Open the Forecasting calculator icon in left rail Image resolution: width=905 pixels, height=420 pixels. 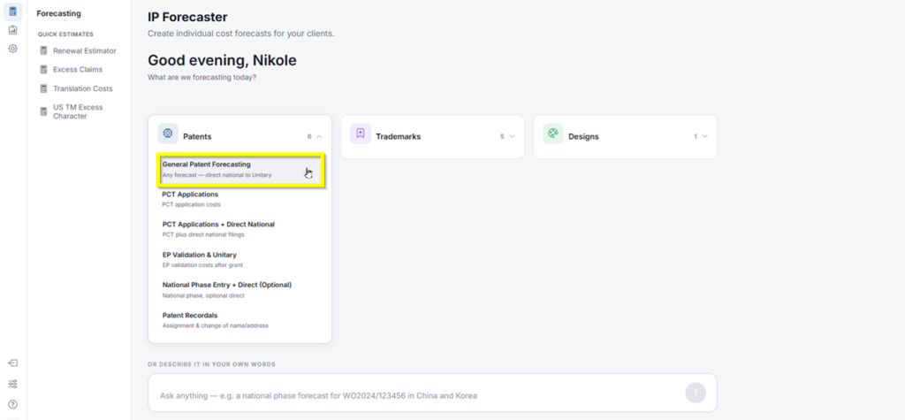12,11
